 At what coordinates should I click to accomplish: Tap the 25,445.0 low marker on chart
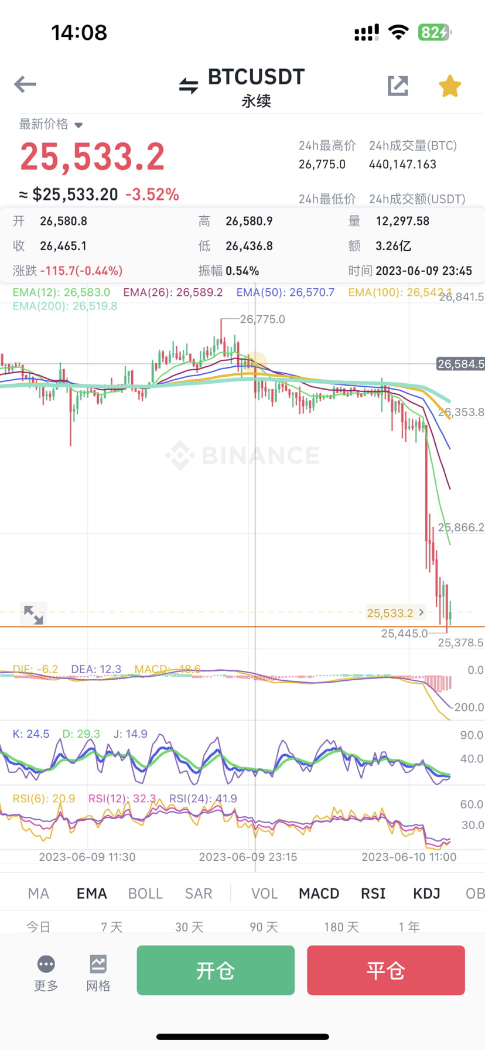(404, 633)
